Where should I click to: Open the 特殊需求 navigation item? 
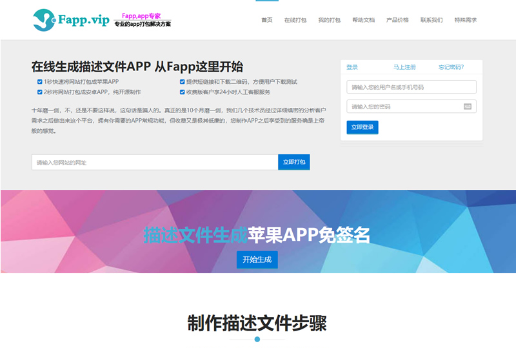(466, 20)
